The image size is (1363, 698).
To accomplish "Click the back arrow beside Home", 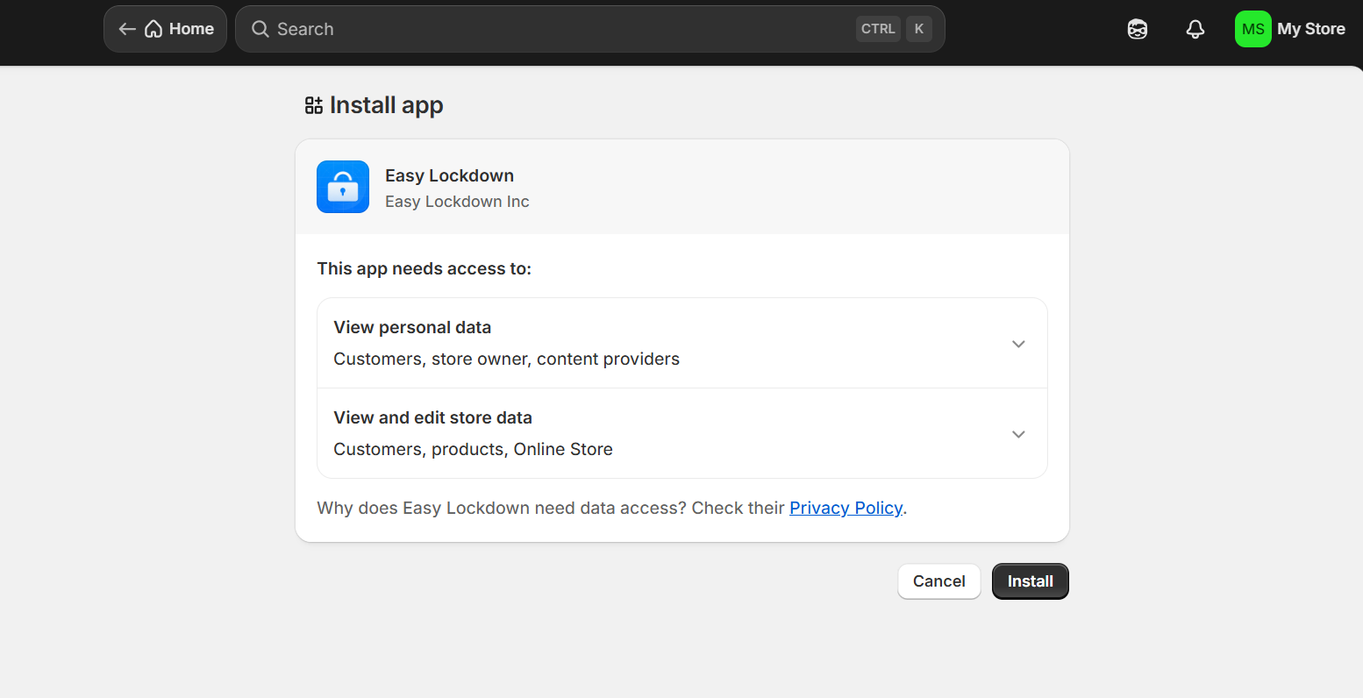I will (x=127, y=29).
